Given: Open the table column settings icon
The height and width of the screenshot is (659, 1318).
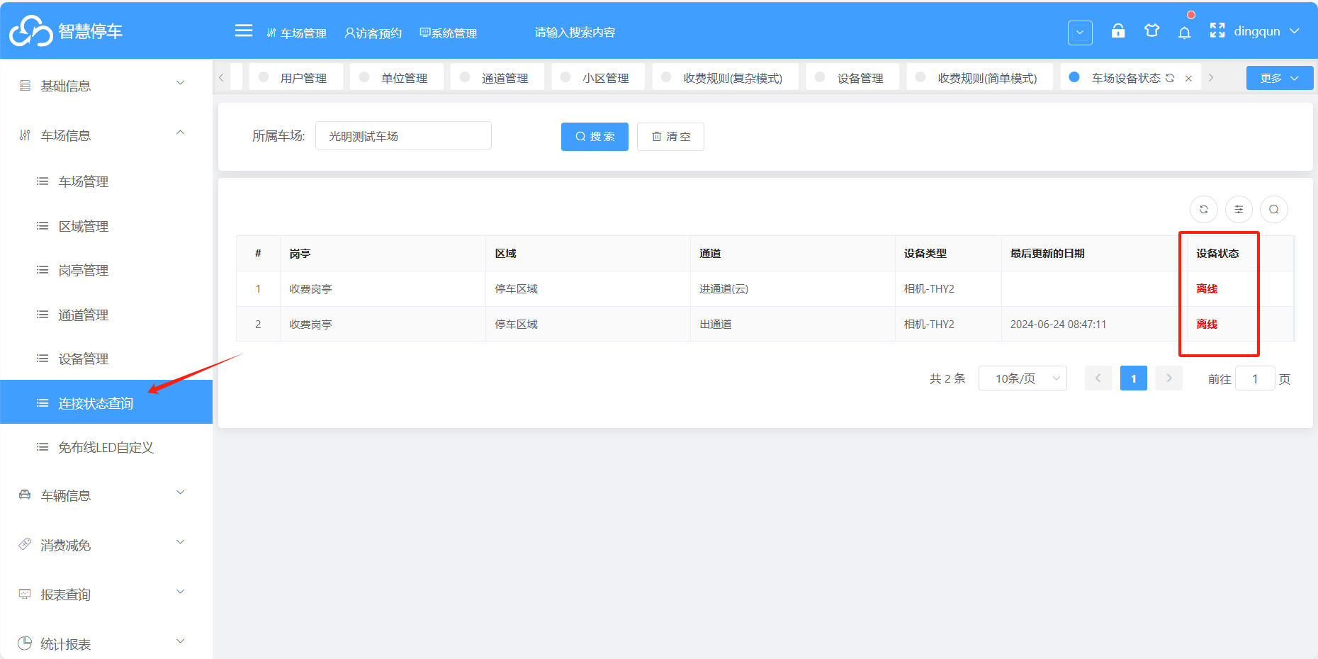Looking at the screenshot, I should tap(1239, 209).
